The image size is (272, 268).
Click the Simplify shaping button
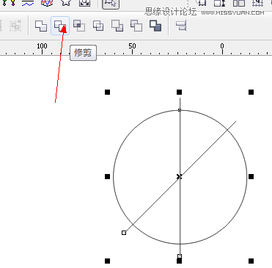point(98,26)
